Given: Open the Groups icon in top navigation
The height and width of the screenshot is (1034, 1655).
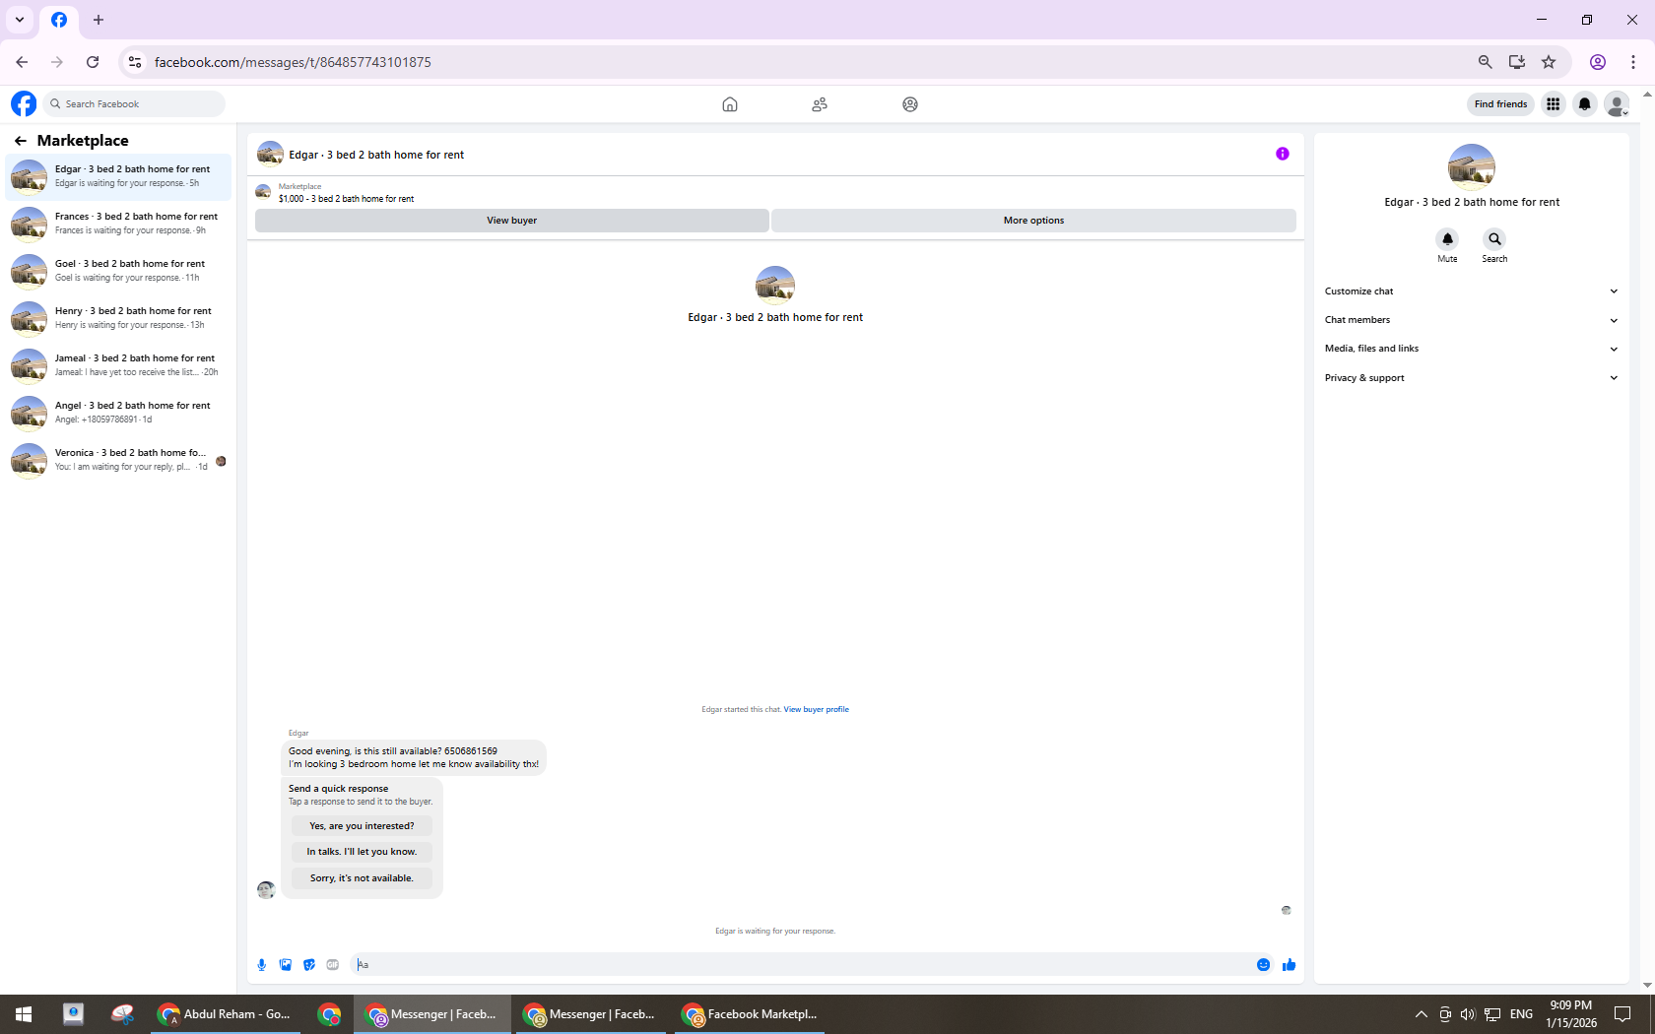Looking at the screenshot, I should [x=910, y=104].
